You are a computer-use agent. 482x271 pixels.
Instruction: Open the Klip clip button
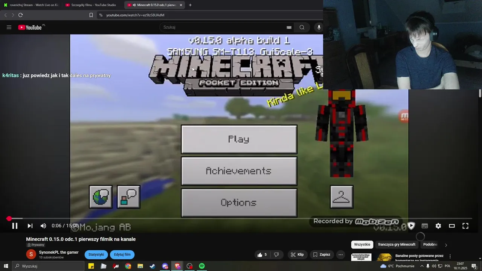[297, 255]
